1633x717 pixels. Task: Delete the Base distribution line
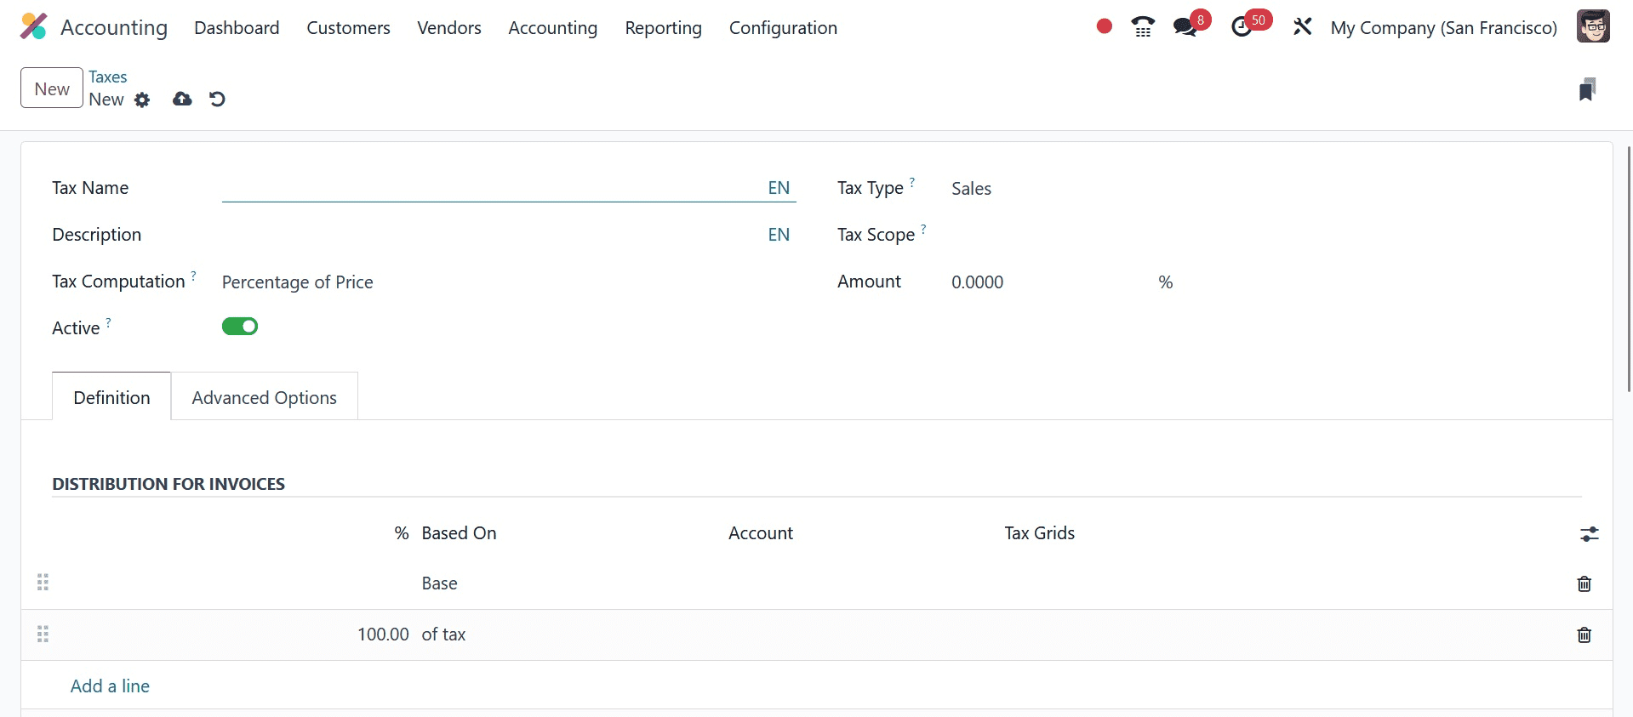(1584, 583)
